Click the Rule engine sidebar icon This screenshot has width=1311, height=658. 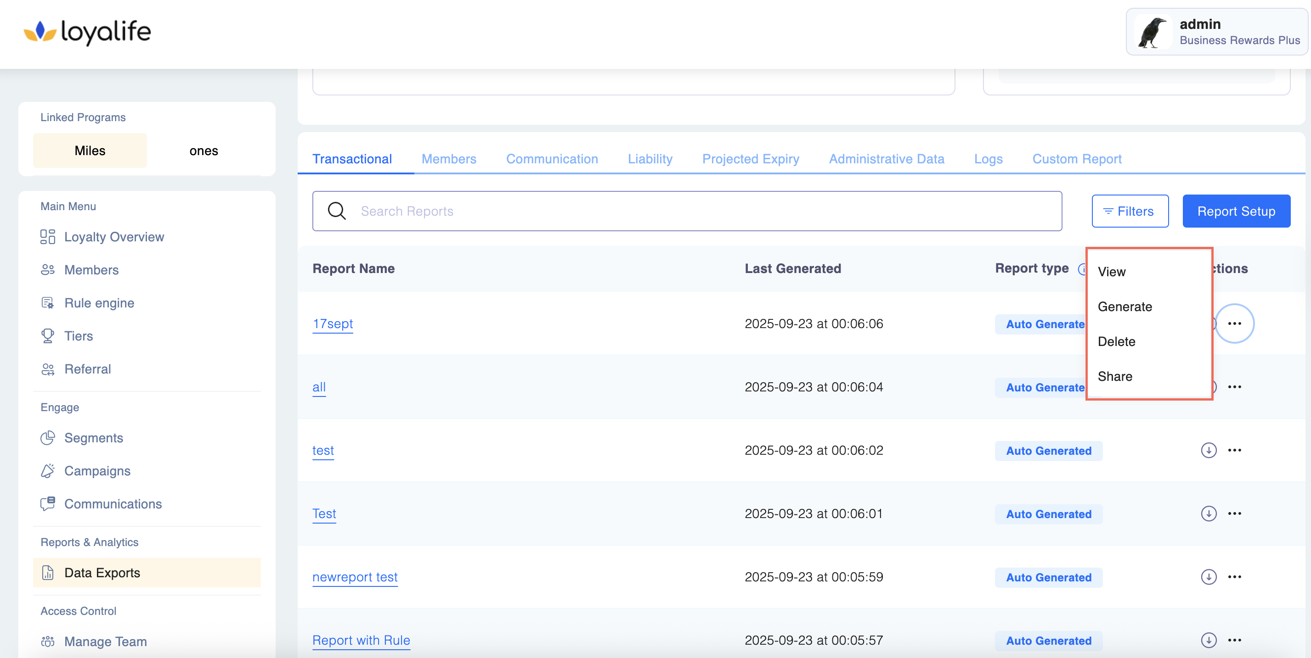(x=47, y=303)
